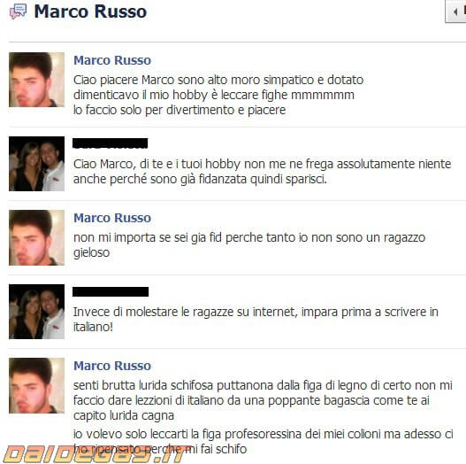Click the couple photo avatar beside "Ciao Marco"
Viewport: 466px width, 464px height.
(x=36, y=164)
